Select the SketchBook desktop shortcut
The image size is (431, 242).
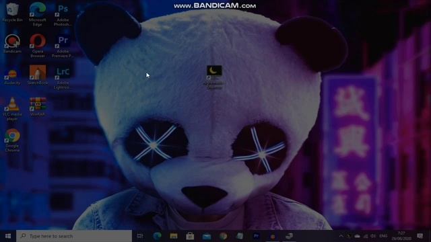coord(38,75)
